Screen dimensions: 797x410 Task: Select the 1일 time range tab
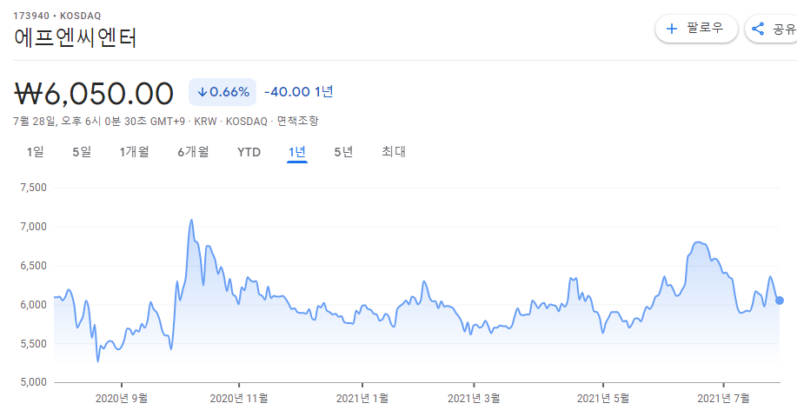(35, 152)
